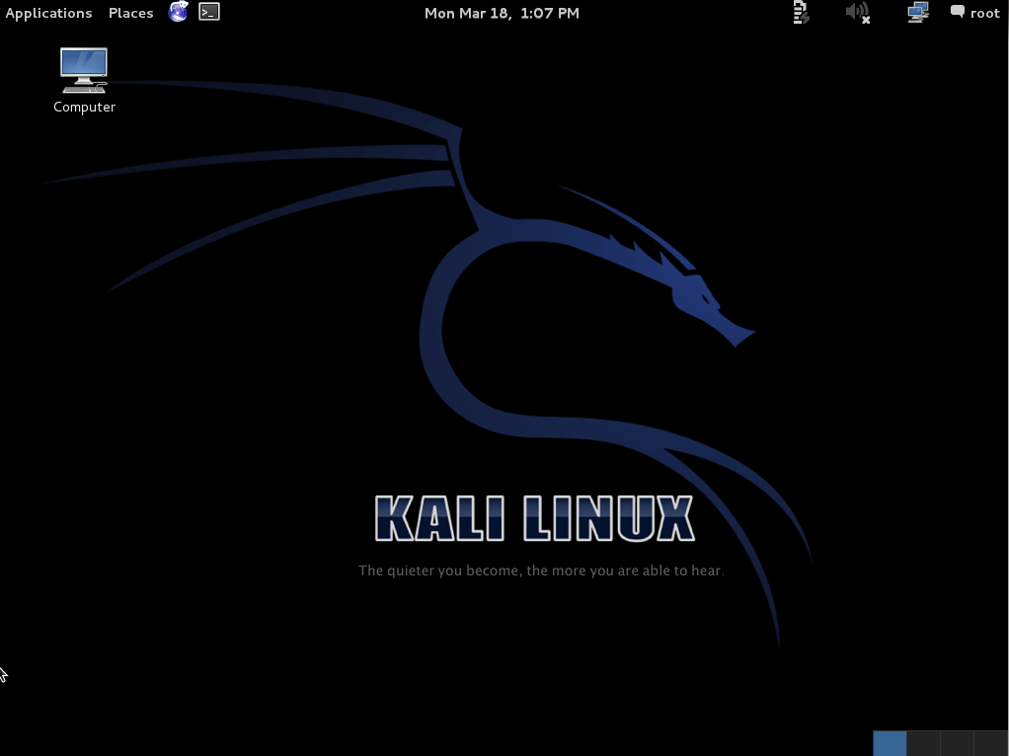
Task: Expand the clock calendar dropdown
Action: (502, 13)
